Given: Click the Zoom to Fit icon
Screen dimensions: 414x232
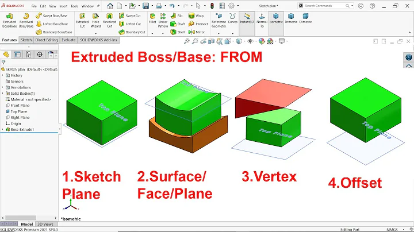Looking at the screenshot, I should coord(187,41).
